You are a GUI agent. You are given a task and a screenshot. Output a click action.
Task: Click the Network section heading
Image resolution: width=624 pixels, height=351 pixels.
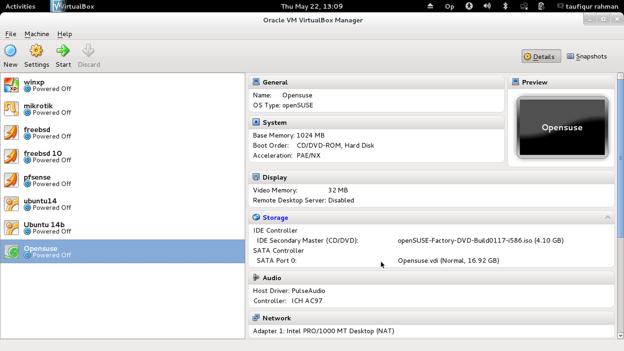tap(276, 318)
